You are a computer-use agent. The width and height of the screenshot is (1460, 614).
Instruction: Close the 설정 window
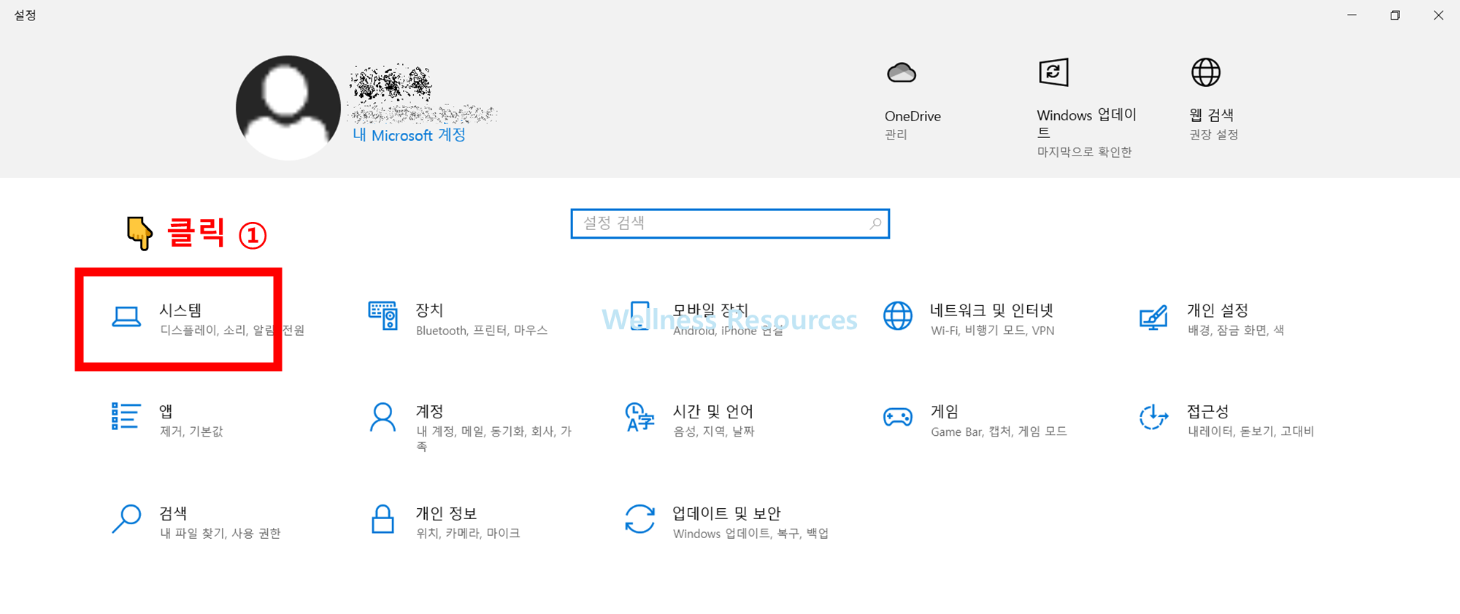[1438, 15]
